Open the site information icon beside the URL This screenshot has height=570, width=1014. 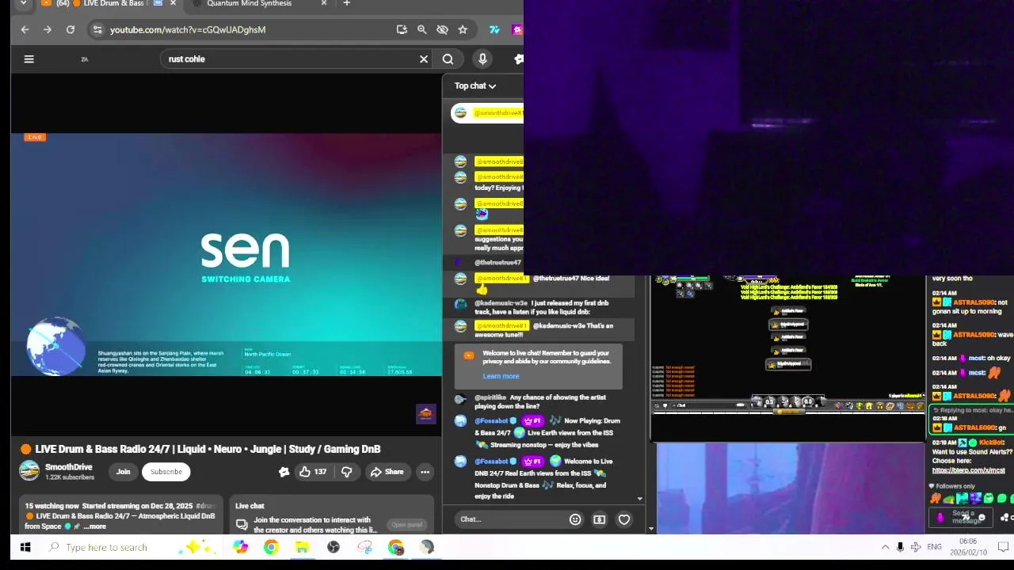(97, 29)
